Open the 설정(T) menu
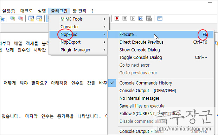This screenshot has width=218, height=135. click(9, 11)
